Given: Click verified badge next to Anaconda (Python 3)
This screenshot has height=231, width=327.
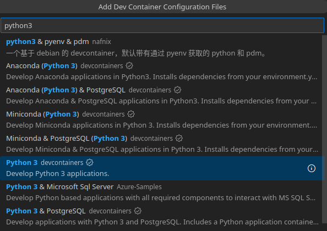Looking at the screenshot, I should click(129, 66).
